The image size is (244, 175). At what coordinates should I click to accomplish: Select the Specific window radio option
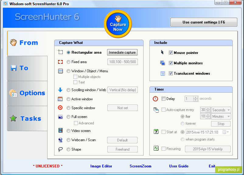[68, 108]
